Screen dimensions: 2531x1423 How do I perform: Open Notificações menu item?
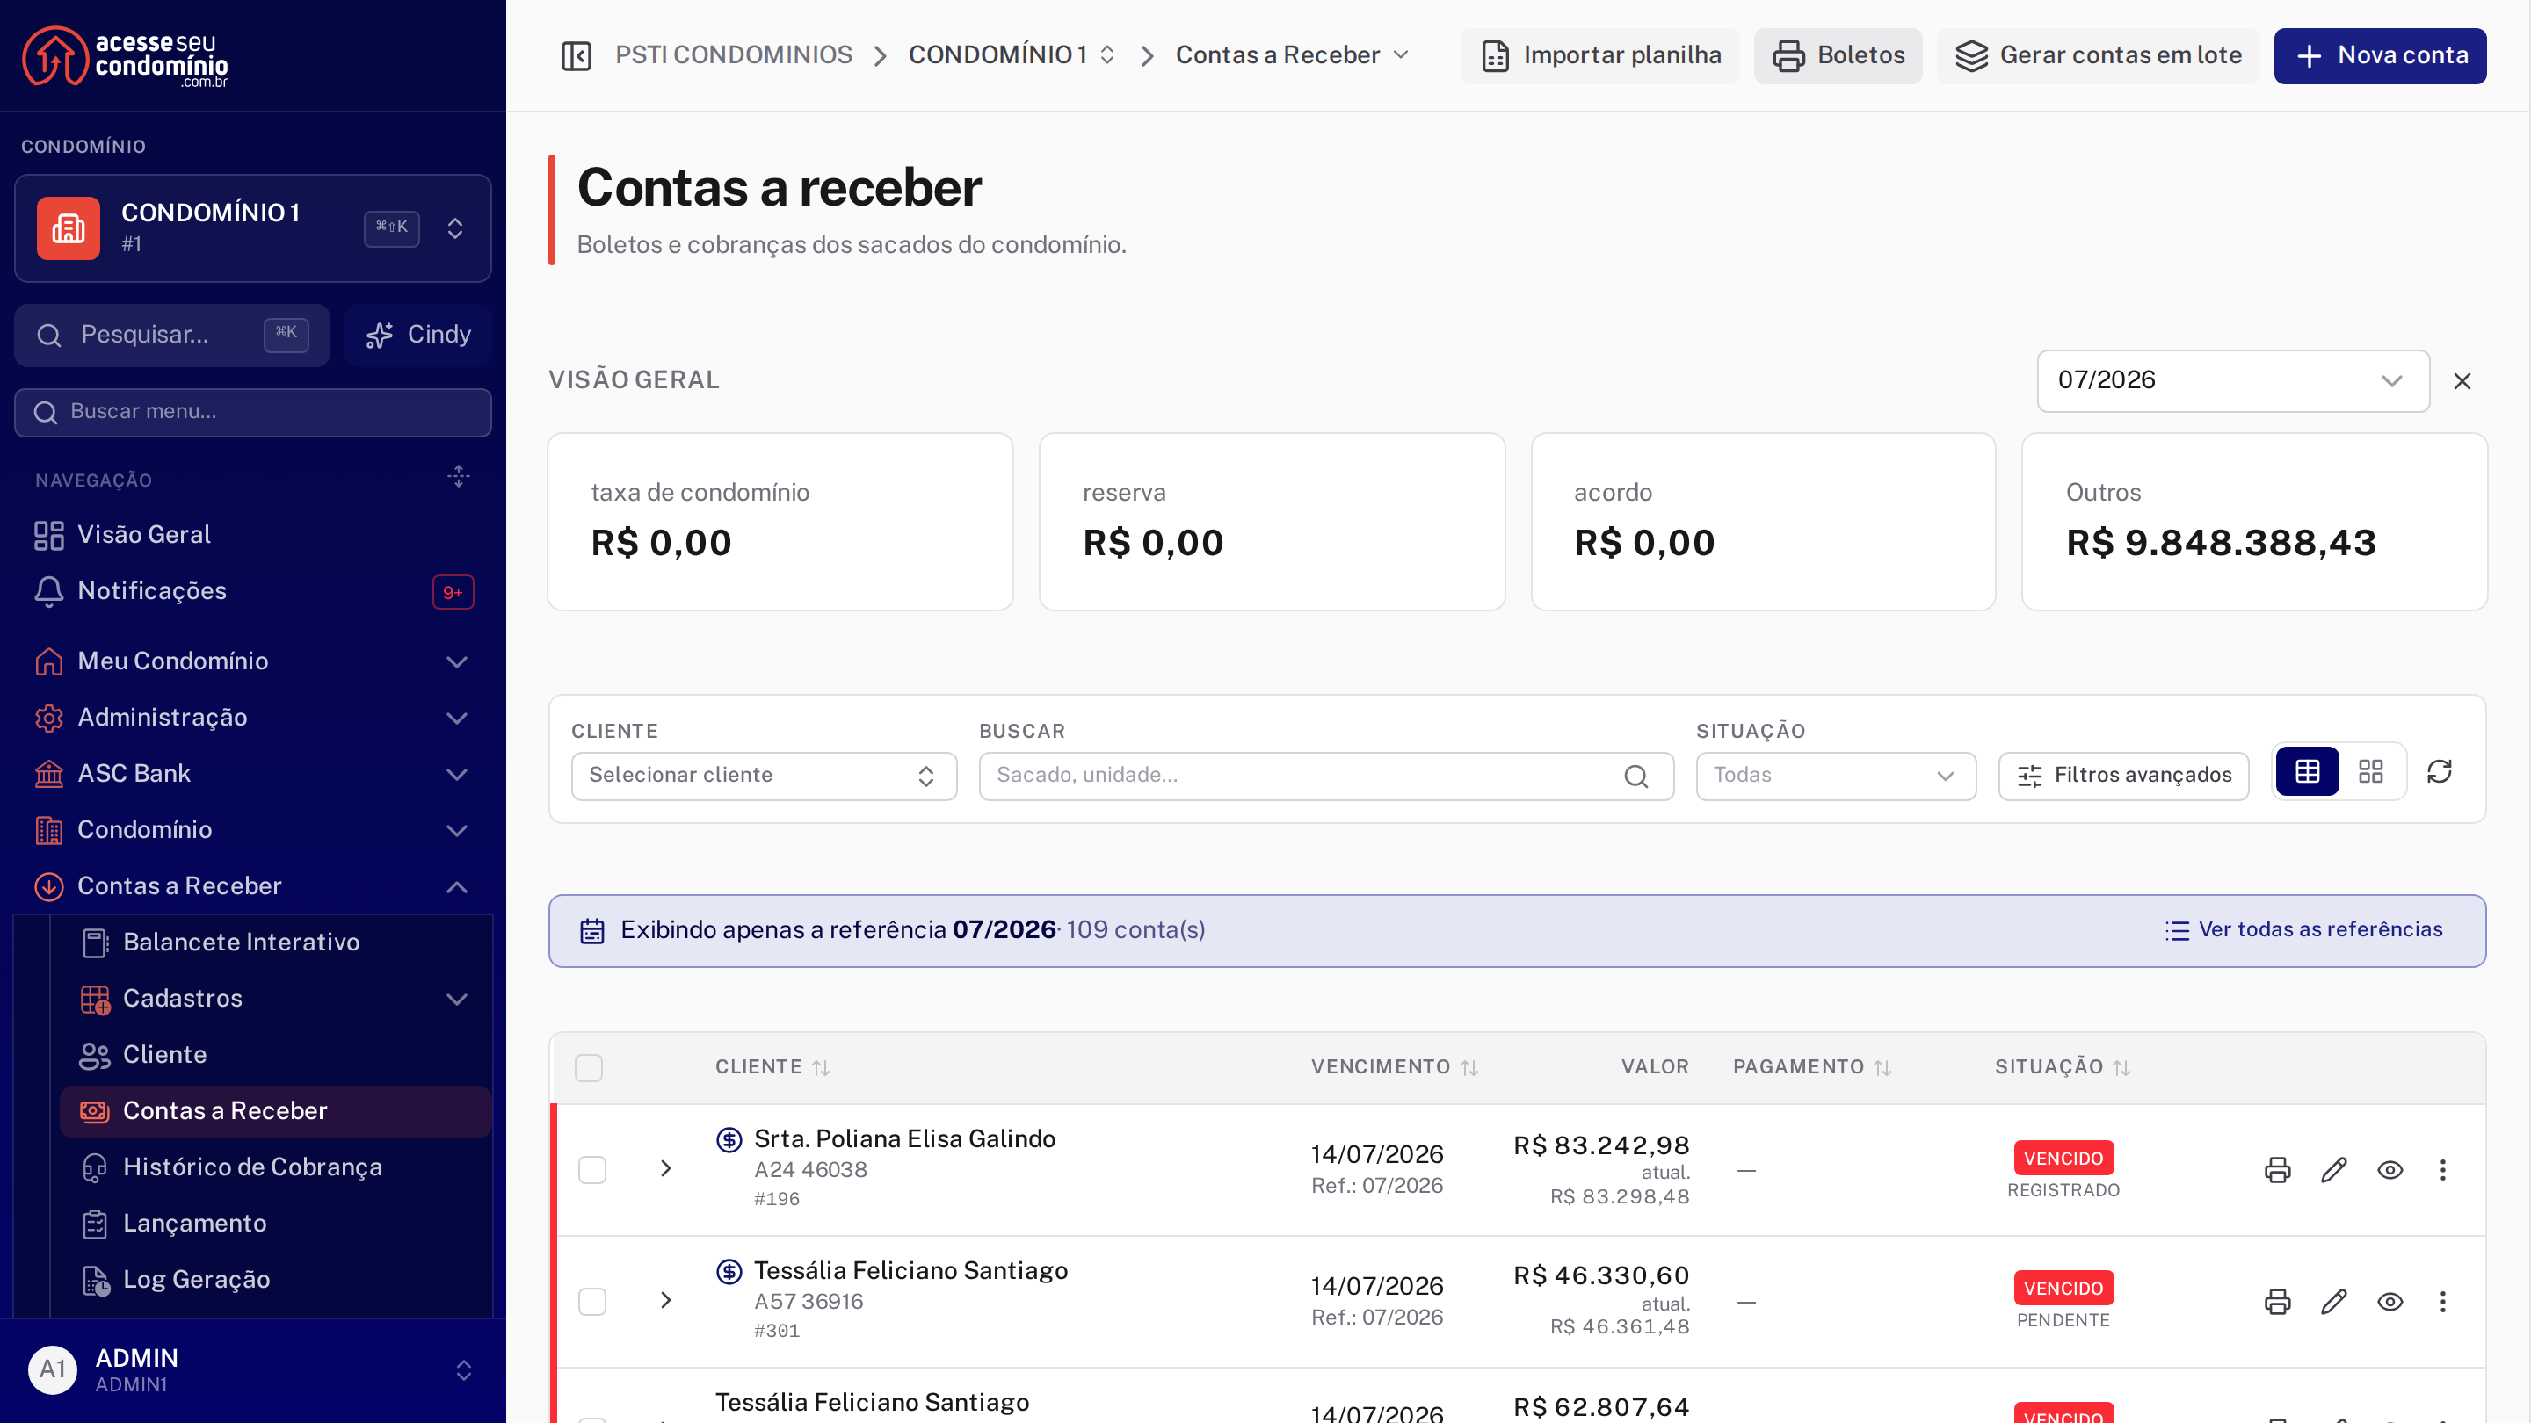click(x=252, y=590)
